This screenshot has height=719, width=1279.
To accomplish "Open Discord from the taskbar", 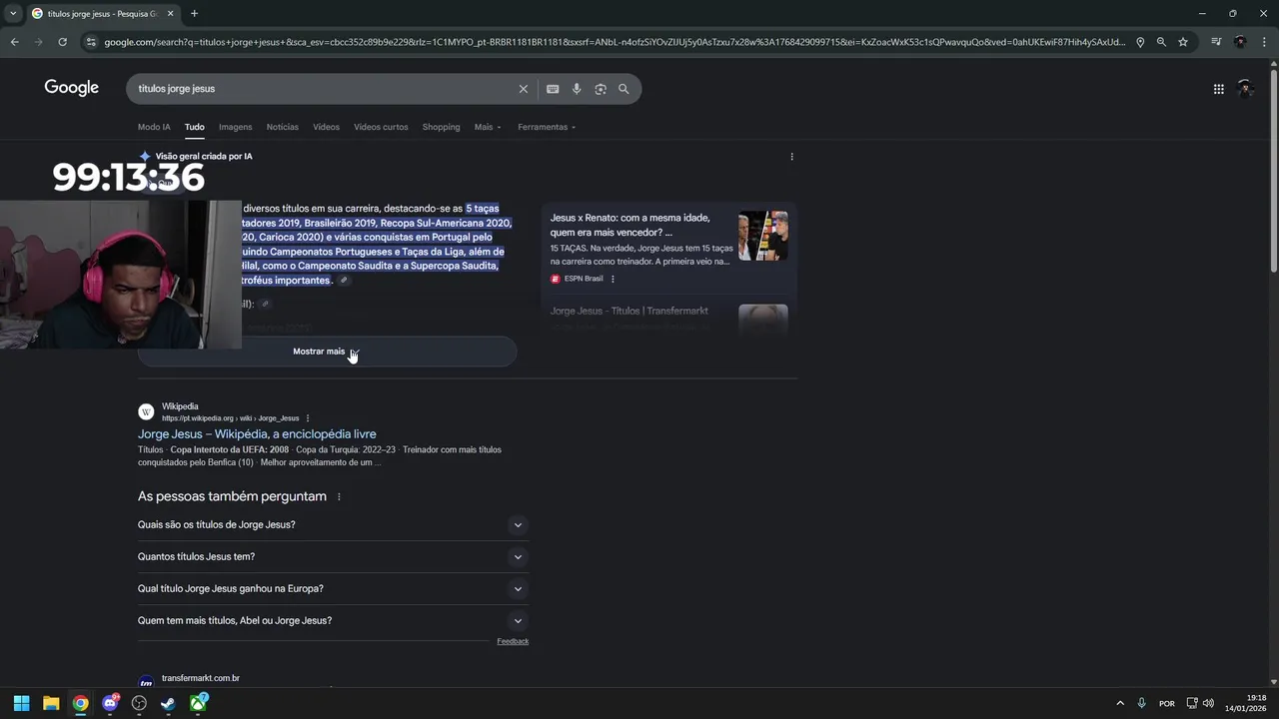I will point(110,703).
